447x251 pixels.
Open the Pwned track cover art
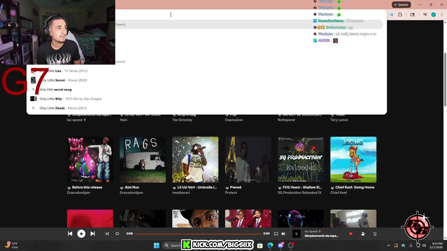(x=248, y=160)
